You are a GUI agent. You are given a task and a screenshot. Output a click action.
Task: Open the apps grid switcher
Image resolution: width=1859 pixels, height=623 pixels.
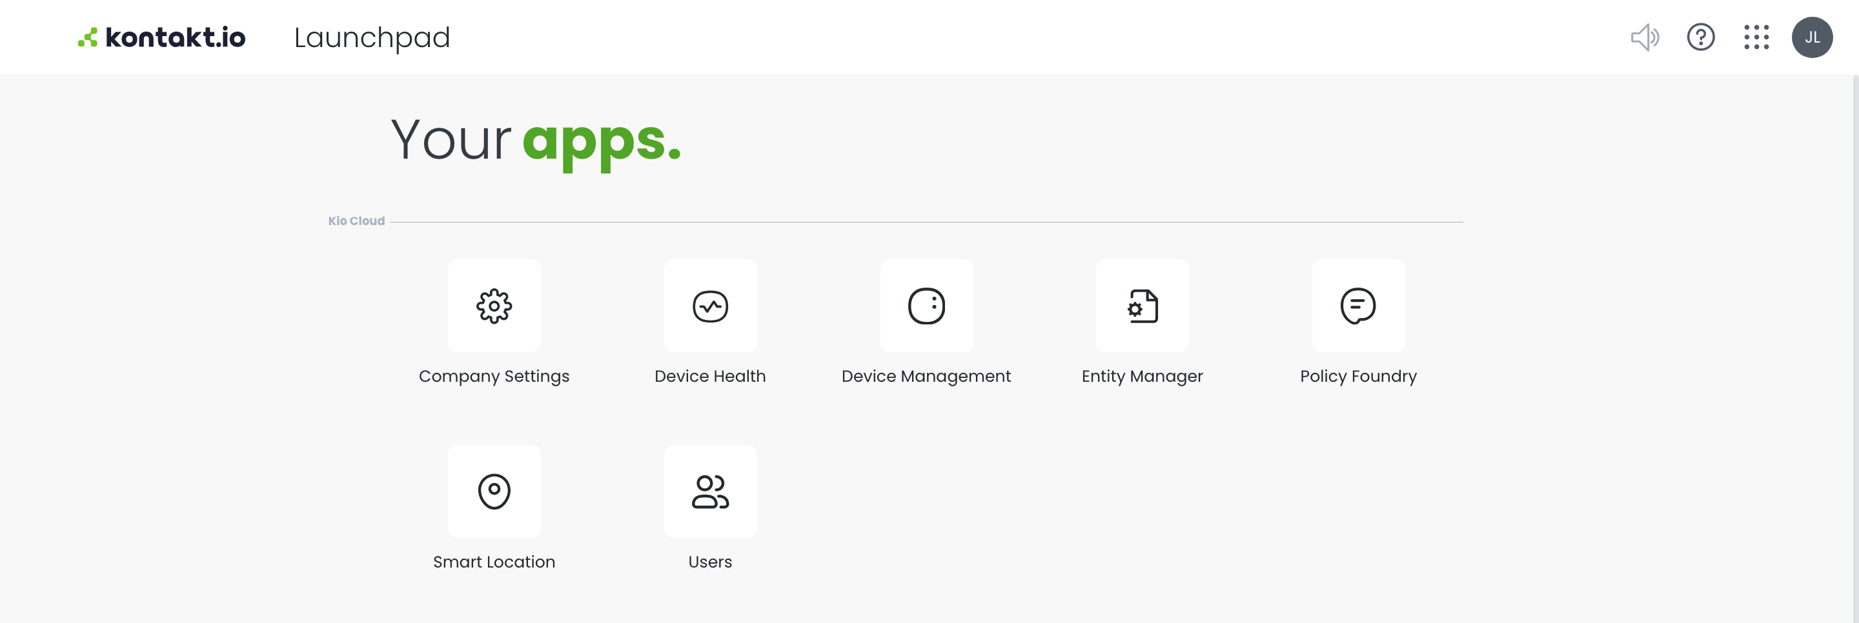[1756, 37]
